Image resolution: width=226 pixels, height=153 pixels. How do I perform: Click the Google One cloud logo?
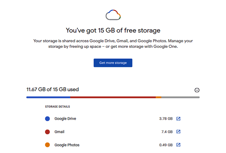113,15
